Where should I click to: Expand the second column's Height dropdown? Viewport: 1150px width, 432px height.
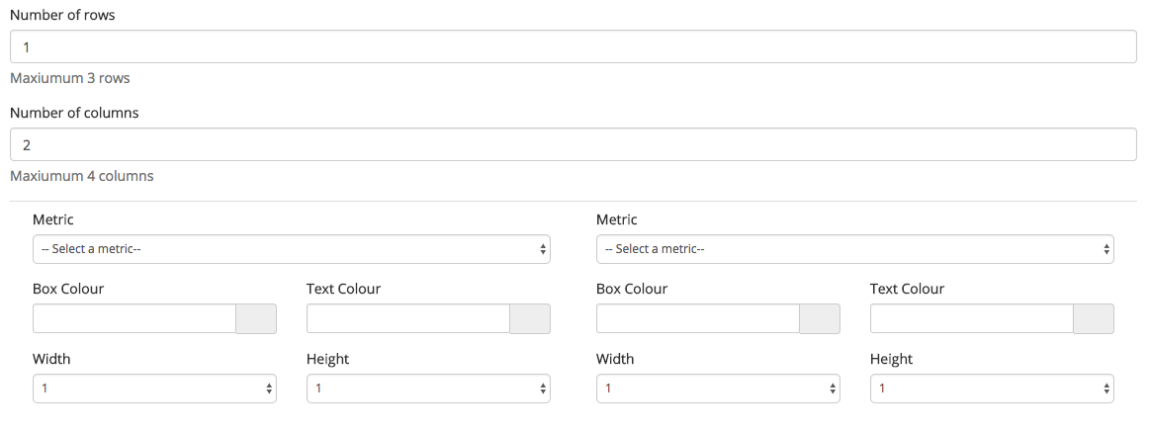click(x=992, y=389)
